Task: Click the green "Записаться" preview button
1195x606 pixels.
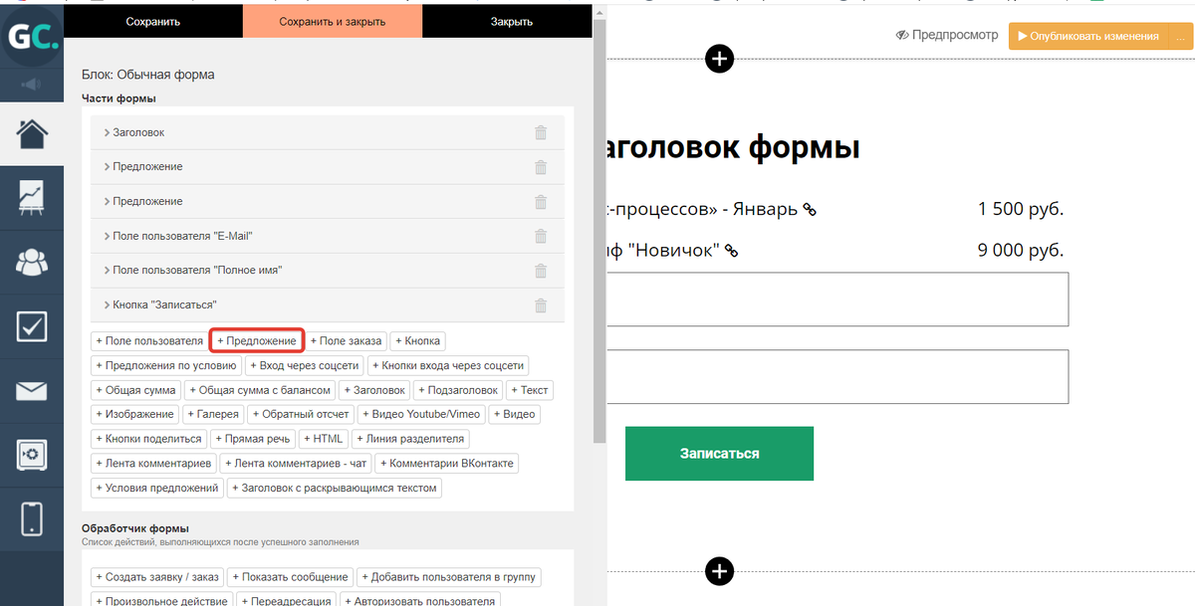Action: coord(719,454)
